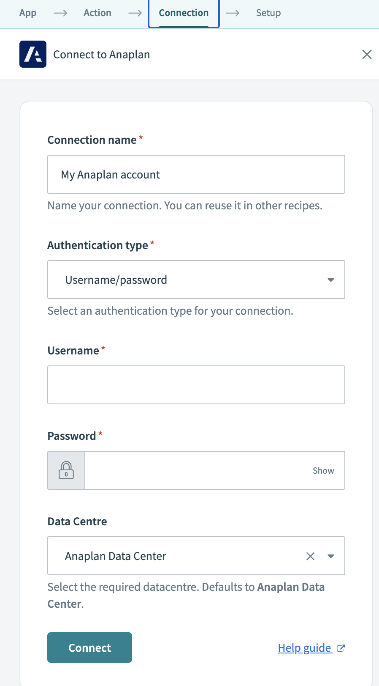The height and width of the screenshot is (686, 379).
Task: Expand the Anaplan Data Center selector chevron
Action: tap(331, 556)
